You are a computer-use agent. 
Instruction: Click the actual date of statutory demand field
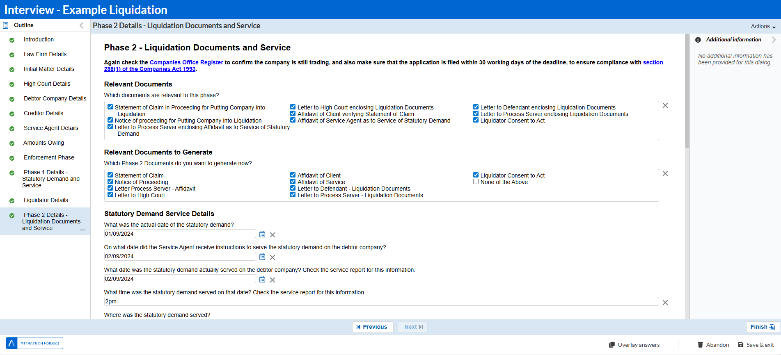(180, 234)
